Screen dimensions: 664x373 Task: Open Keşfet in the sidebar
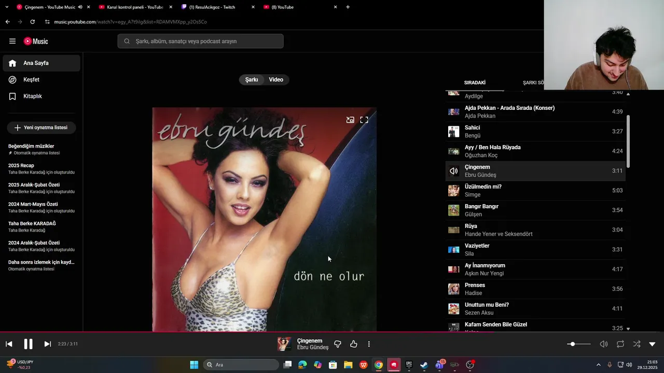41,80
